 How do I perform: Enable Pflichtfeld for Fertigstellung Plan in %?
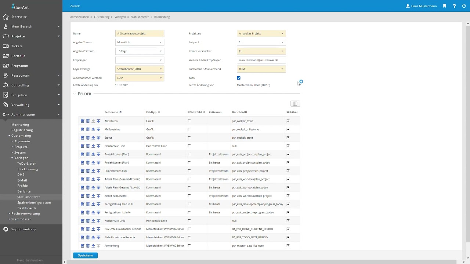pos(189,204)
